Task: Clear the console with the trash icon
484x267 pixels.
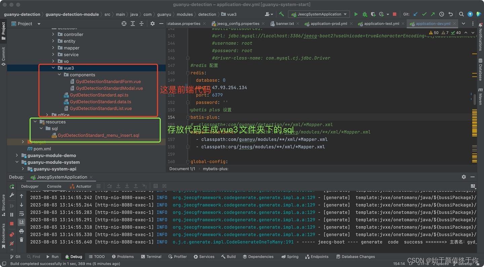Action: [x=22, y=240]
